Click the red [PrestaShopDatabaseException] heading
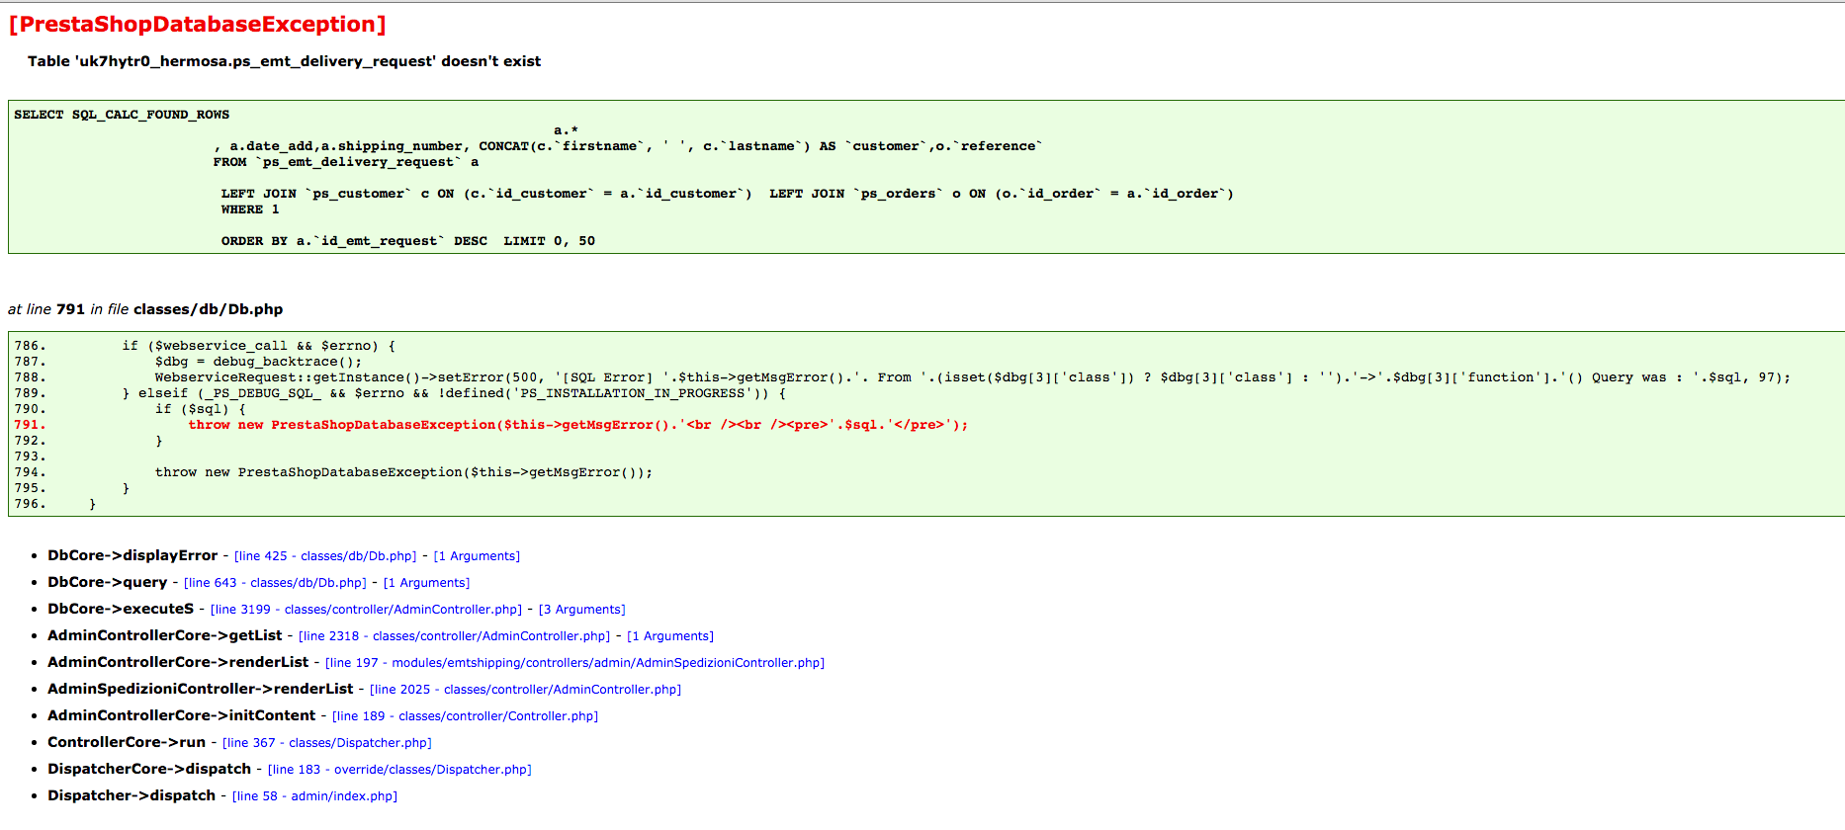This screenshot has height=830, width=1845. pos(198,25)
